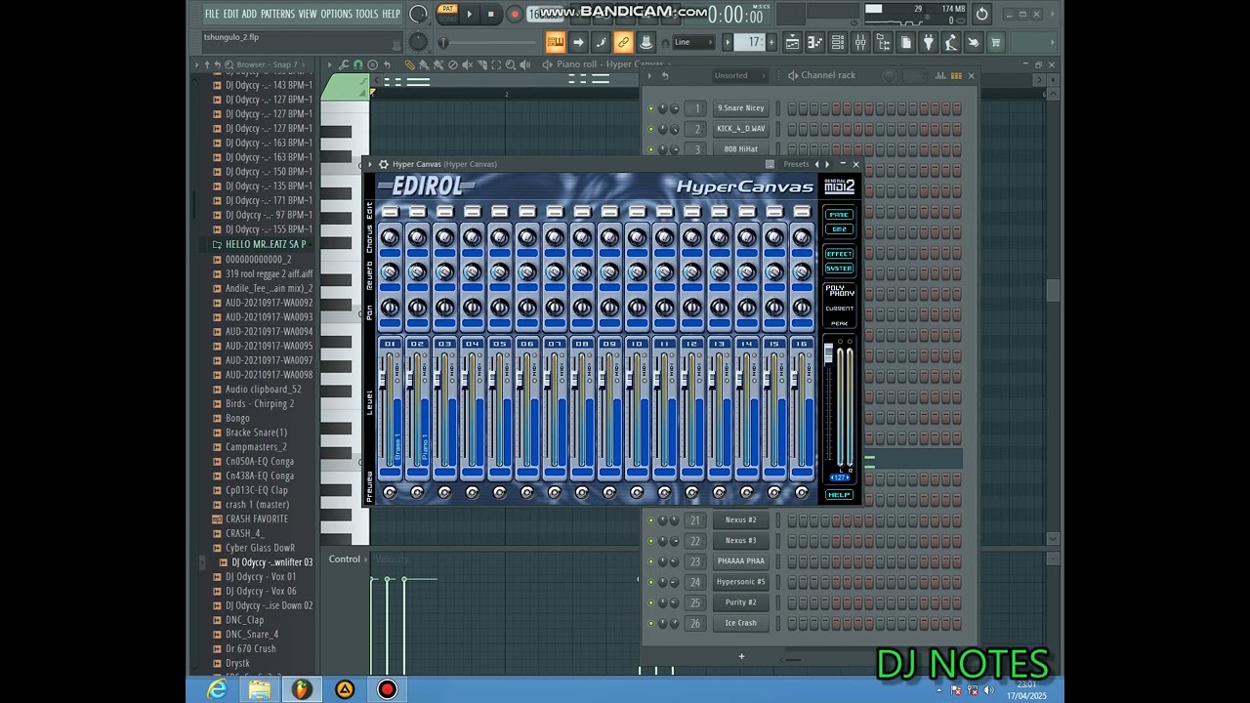The image size is (1250, 703).
Task: Click the CPU power icon at top right
Action: (981, 14)
